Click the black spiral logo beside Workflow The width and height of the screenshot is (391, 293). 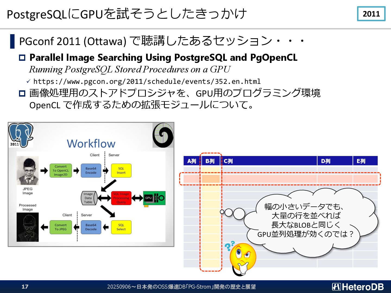click(163, 135)
